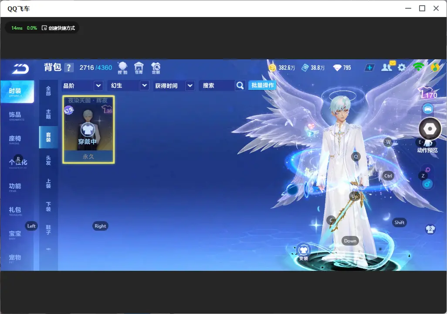Click the Ctrl key overlay button
The height and width of the screenshot is (314, 447).
pyautogui.click(x=388, y=176)
